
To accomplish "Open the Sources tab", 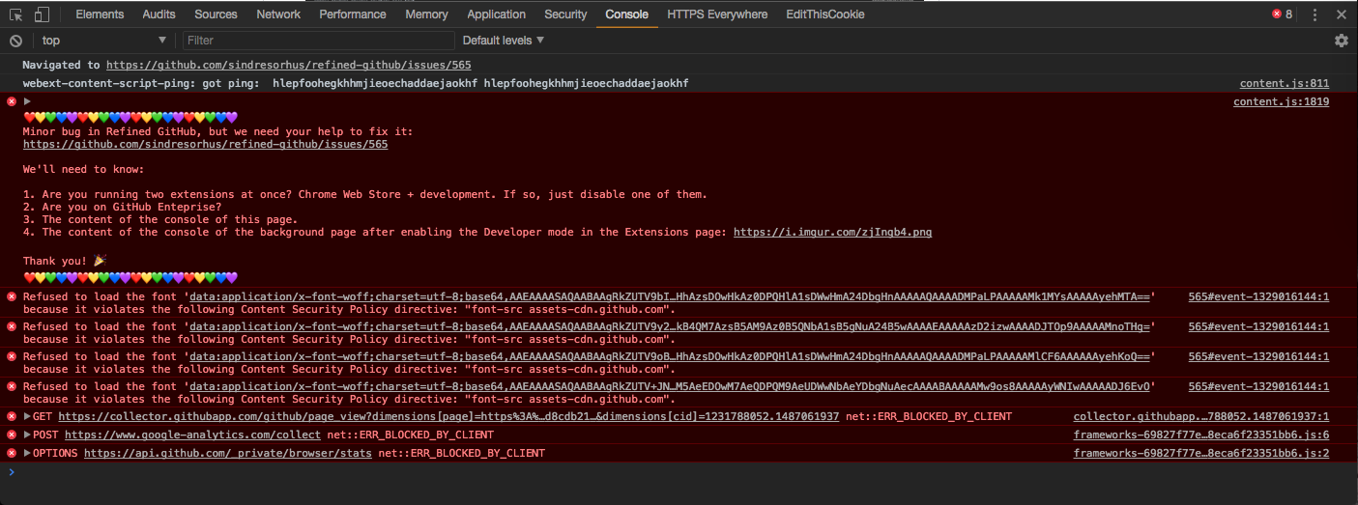I will (216, 14).
